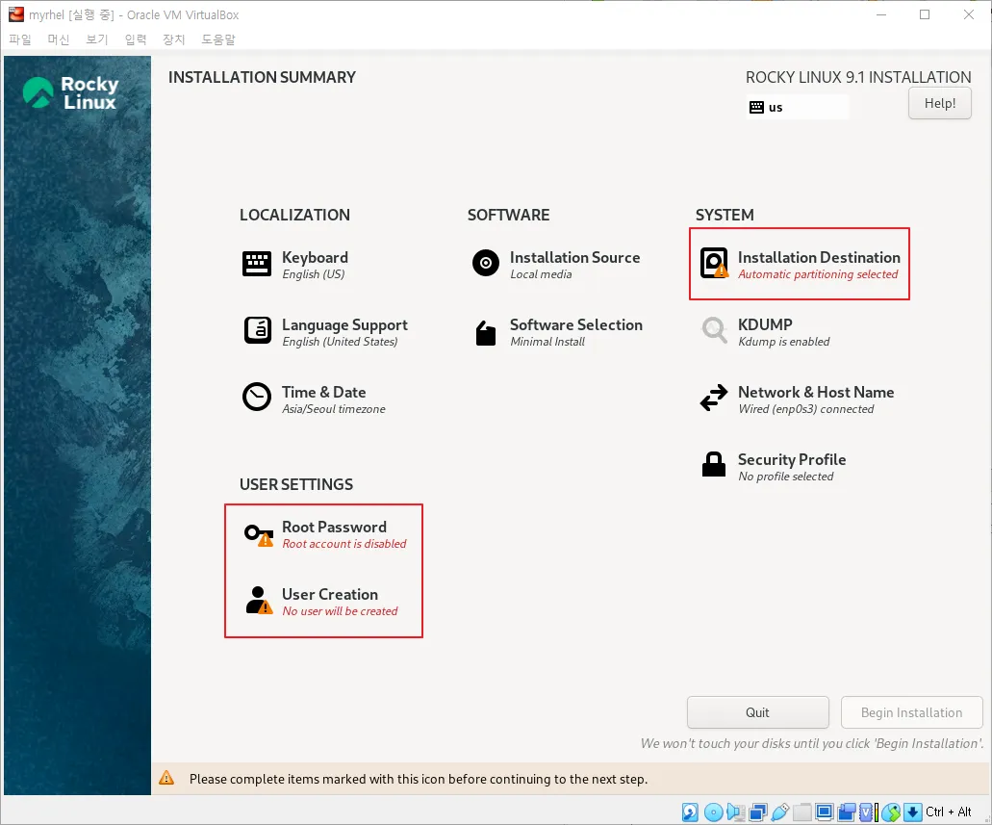Open Language Support settings
This screenshot has width=992, height=825.
(x=325, y=332)
